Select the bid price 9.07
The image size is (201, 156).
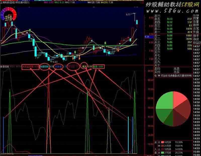point(170,39)
